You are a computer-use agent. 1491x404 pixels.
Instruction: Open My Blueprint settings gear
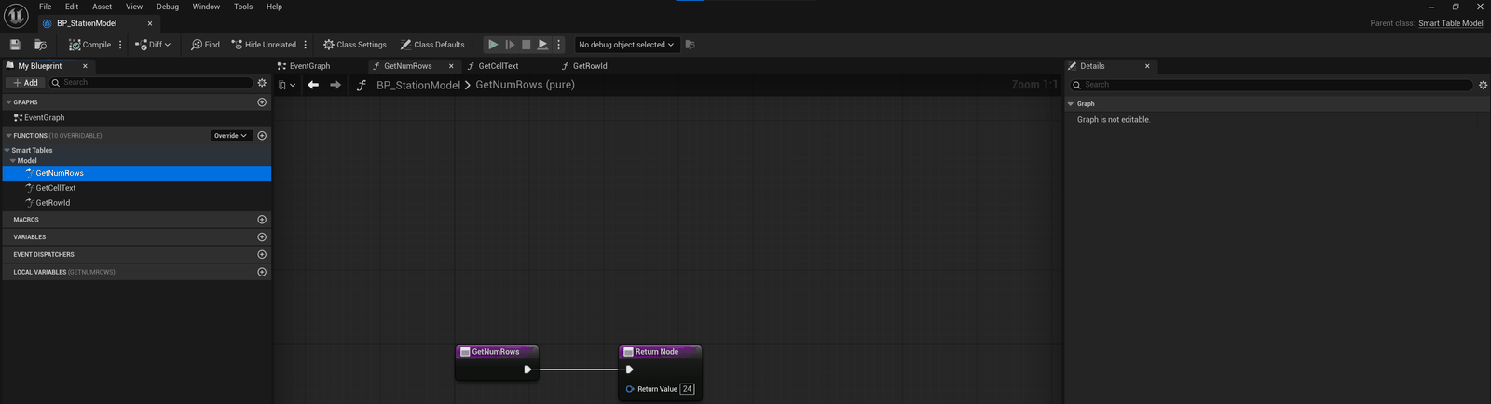(262, 83)
